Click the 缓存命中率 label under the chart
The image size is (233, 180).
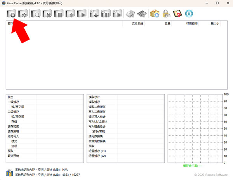tap(193, 166)
